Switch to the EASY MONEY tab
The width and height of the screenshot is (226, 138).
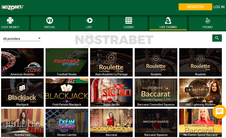coord(15,23)
